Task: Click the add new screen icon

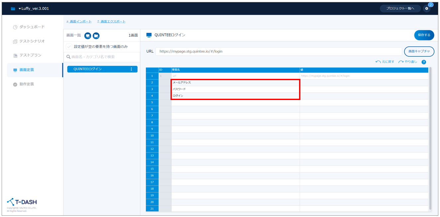Action: point(88,36)
